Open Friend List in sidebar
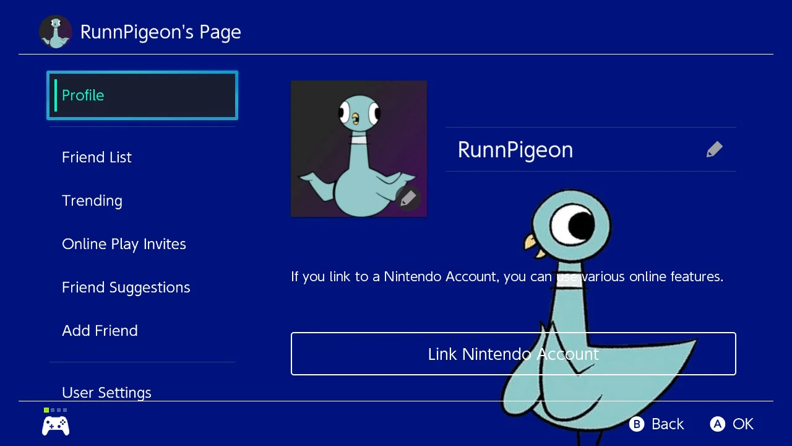Screen dimensions: 792x446 [97, 157]
